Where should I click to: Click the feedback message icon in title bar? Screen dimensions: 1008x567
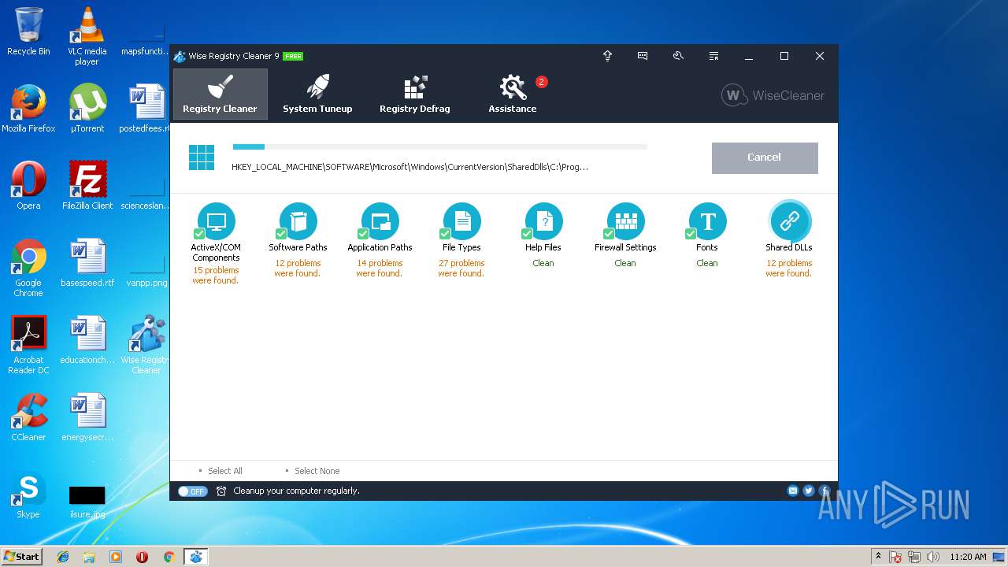pos(643,56)
